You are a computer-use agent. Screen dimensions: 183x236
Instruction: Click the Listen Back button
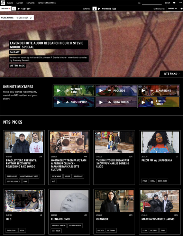(x=17, y=66)
